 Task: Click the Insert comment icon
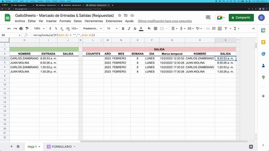pos(214,29)
